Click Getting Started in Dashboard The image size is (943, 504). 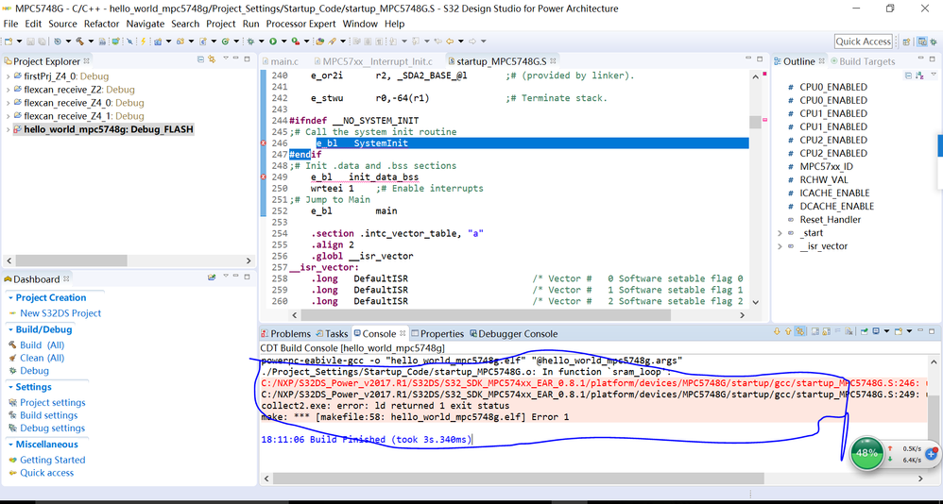(x=52, y=460)
